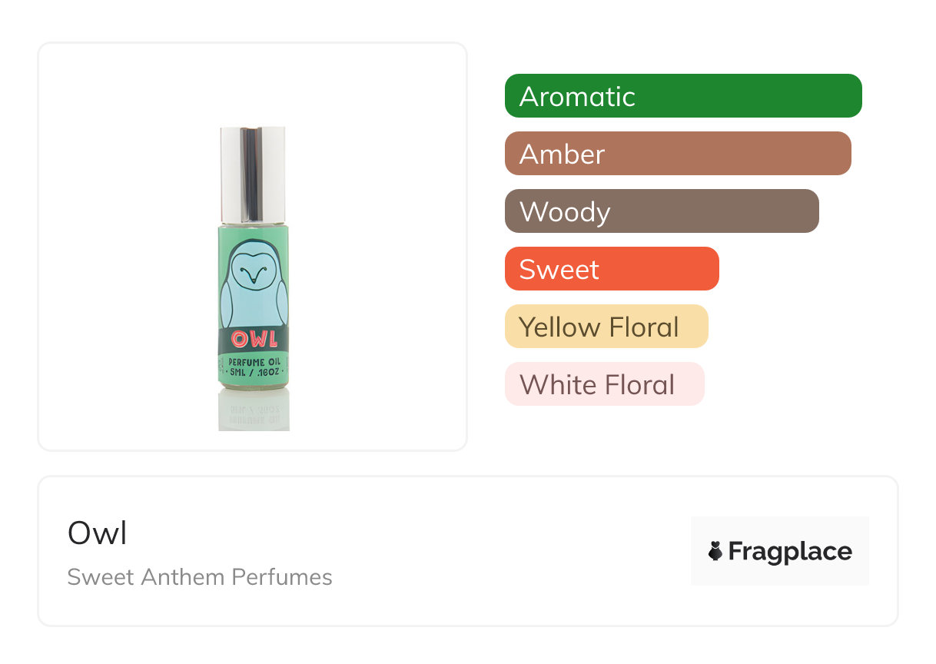This screenshot has height=664, width=936.
Task: Select the Amber accord bar
Action: 677,154
